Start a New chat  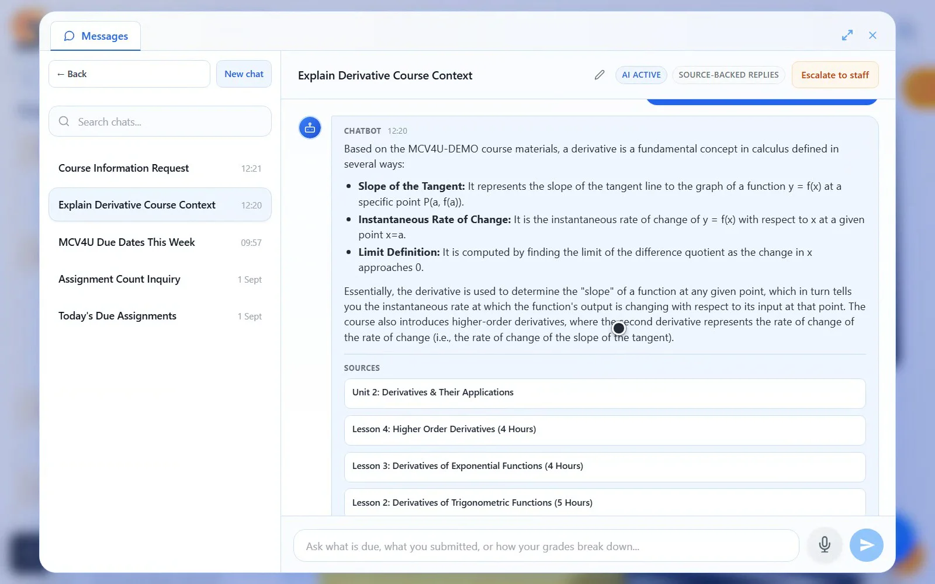pyautogui.click(x=244, y=74)
